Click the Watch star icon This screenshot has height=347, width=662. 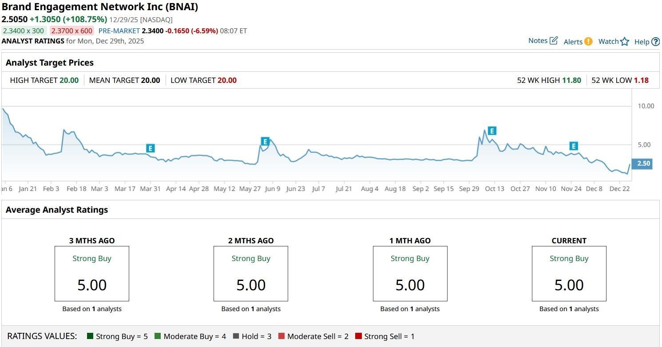coord(625,42)
